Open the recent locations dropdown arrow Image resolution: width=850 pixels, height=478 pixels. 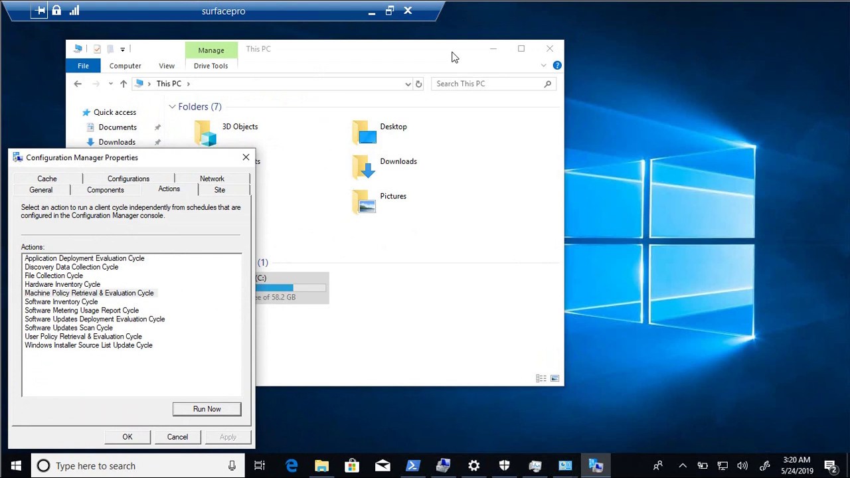pyautogui.click(x=110, y=84)
